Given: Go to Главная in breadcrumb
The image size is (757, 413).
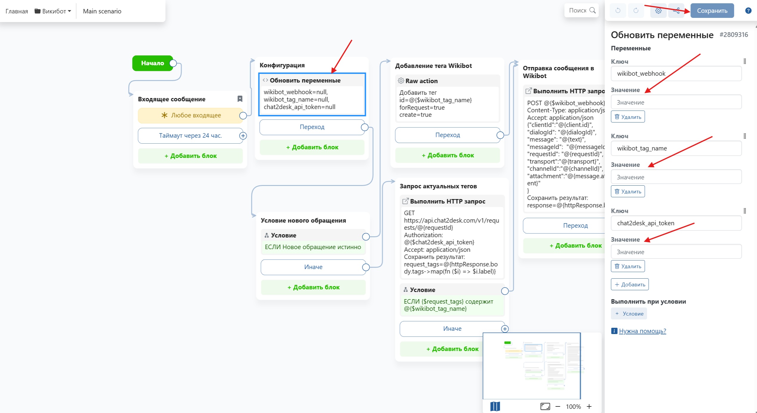Looking at the screenshot, I should pyautogui.click(x=17, y=11).
